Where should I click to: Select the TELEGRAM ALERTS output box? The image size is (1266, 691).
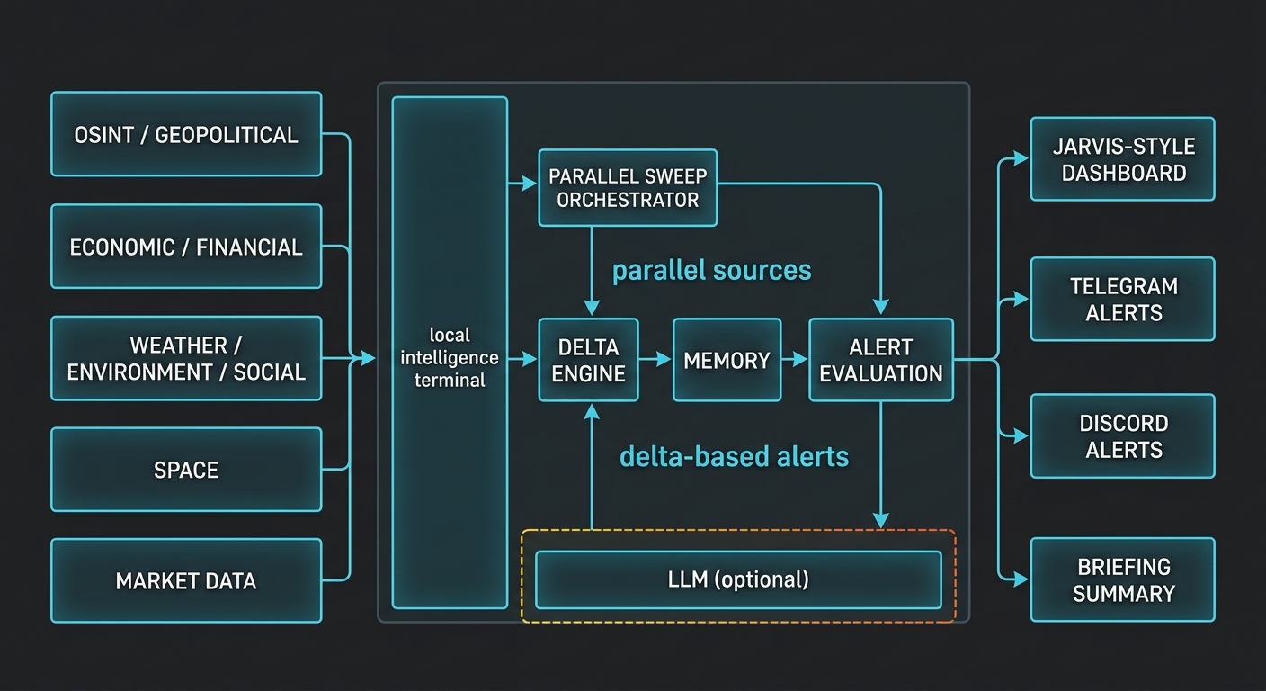1122,299
